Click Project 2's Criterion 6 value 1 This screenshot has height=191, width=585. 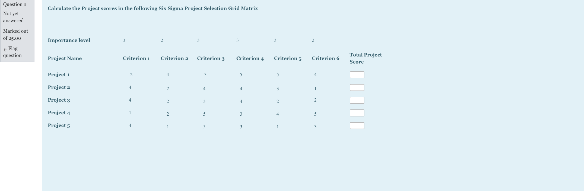[x=315, y=89]
